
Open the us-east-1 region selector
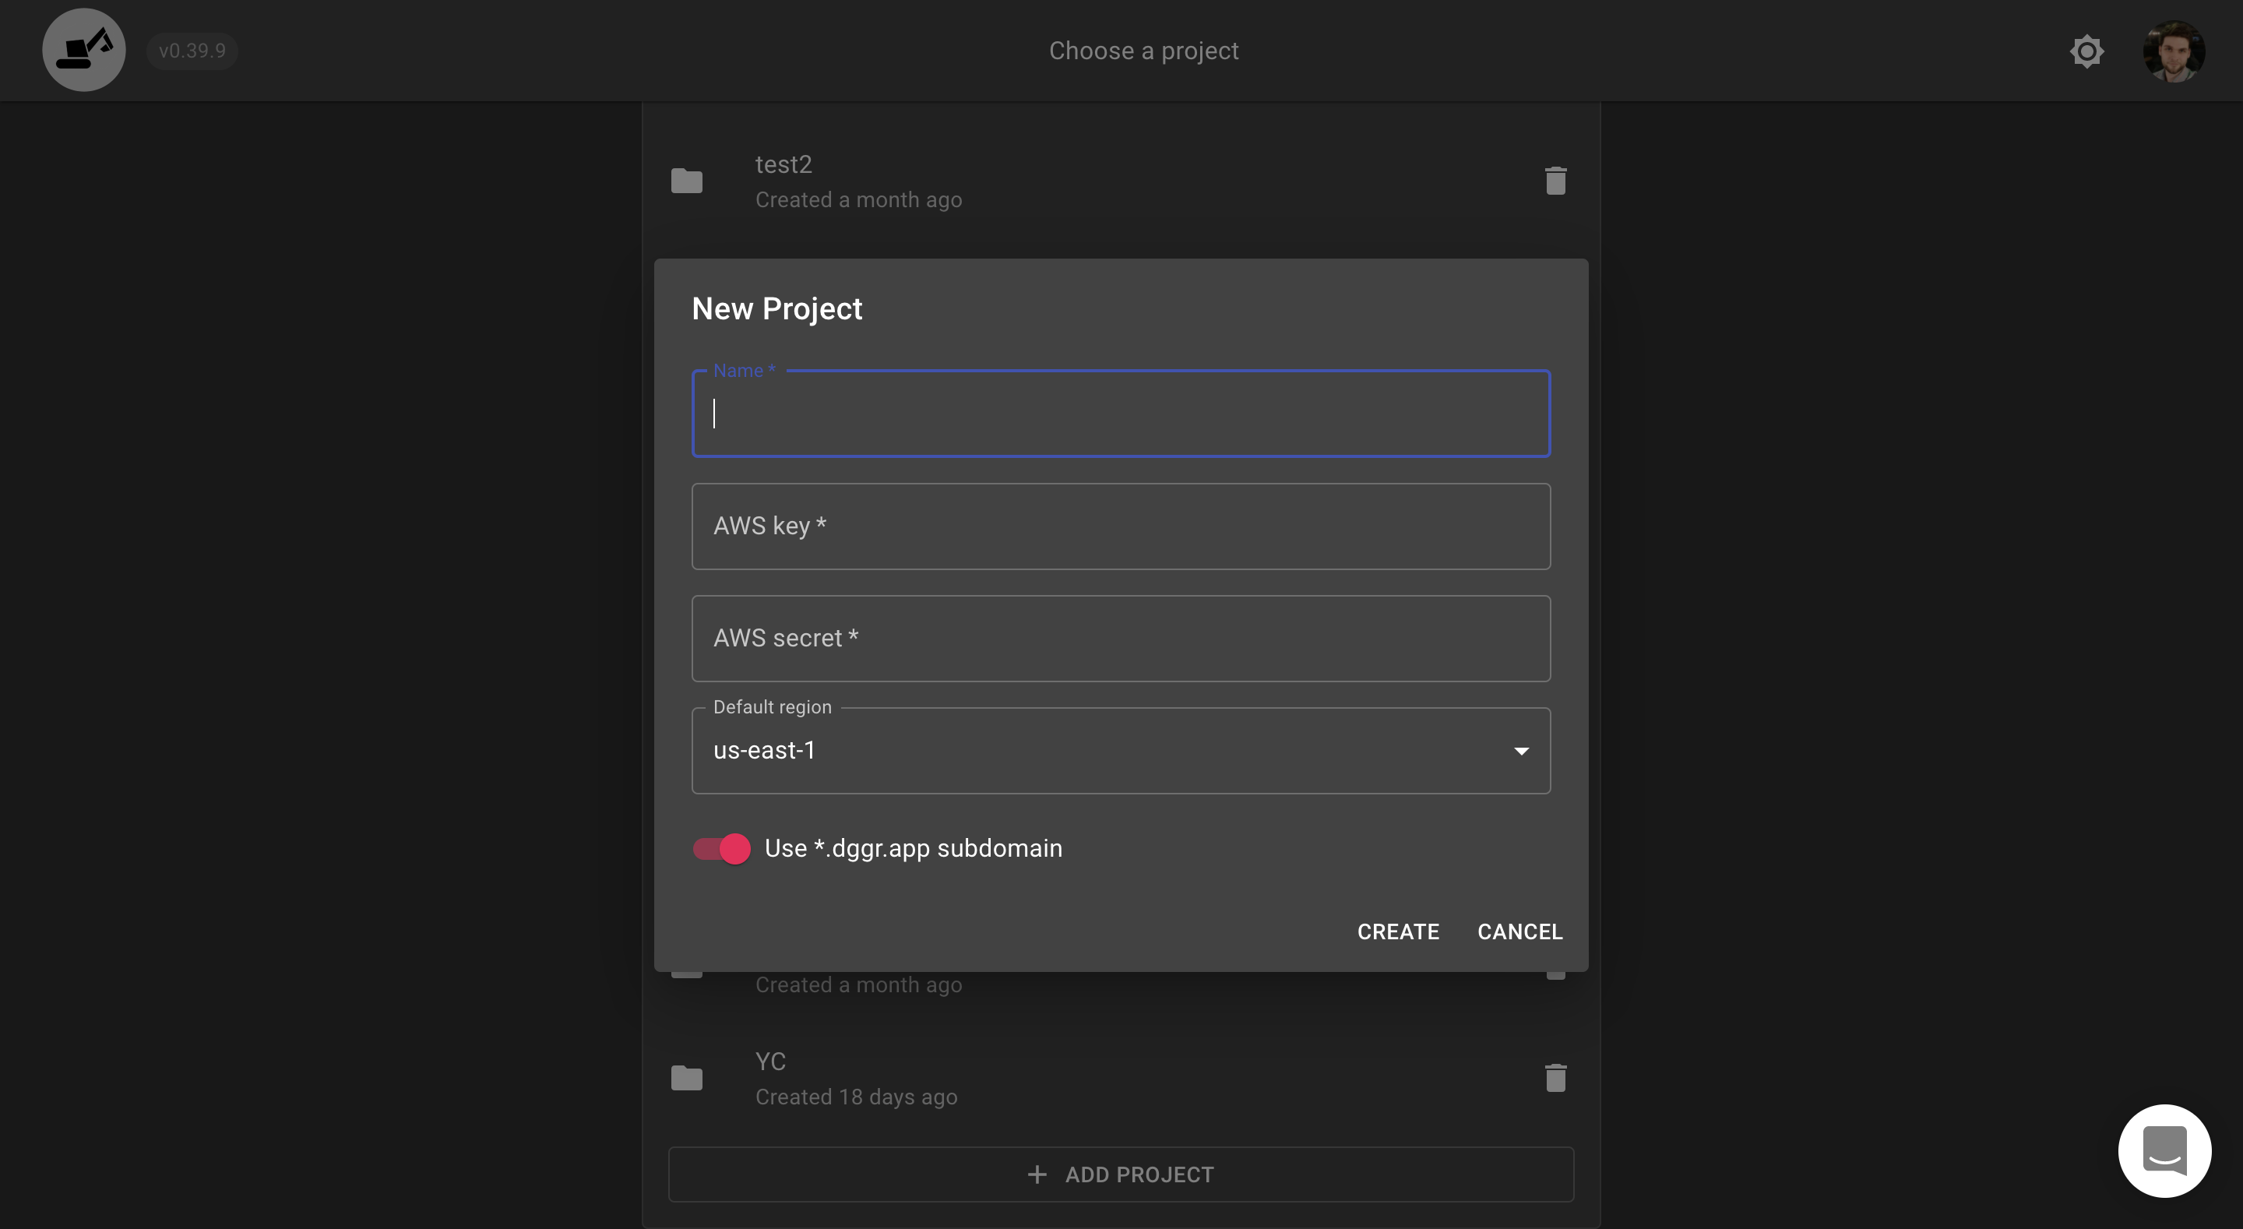pos(1097,751)
